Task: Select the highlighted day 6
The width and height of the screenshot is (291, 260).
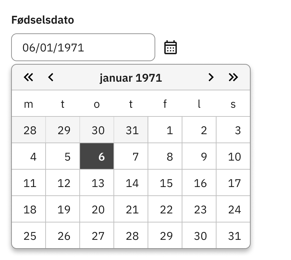Action: 97,156
